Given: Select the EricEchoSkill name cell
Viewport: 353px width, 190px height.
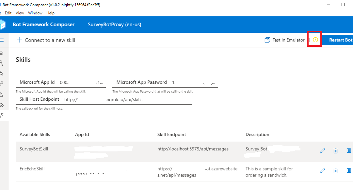Looking at the screenshot, I should coord(32,169).
